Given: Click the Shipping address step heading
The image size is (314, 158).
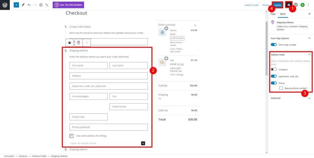Looking at the screenshot, I should pos(78,50).
